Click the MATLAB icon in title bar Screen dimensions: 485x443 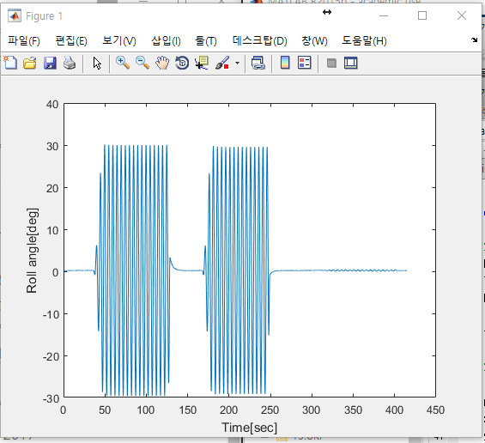tap(15, 15)
